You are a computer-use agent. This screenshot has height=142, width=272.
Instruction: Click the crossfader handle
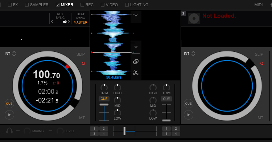124,131
